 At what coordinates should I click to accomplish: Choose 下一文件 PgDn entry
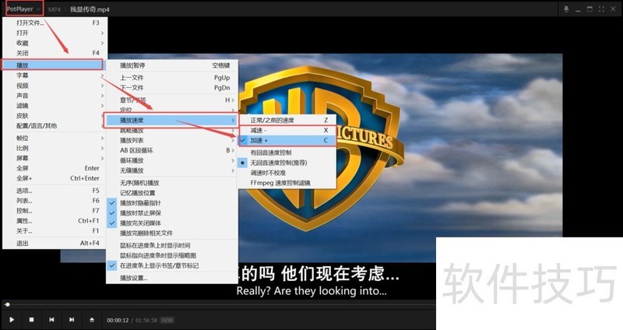172,87
